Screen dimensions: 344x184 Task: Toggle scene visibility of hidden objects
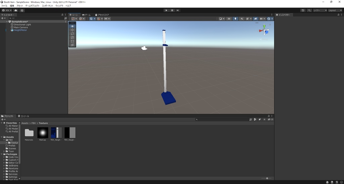(x=255, y=19)
